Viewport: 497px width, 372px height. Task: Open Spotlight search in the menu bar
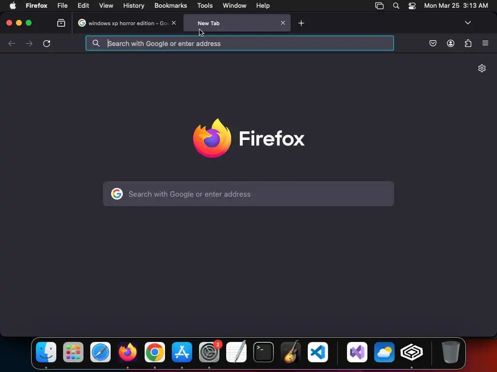click(x=396, y=6)
